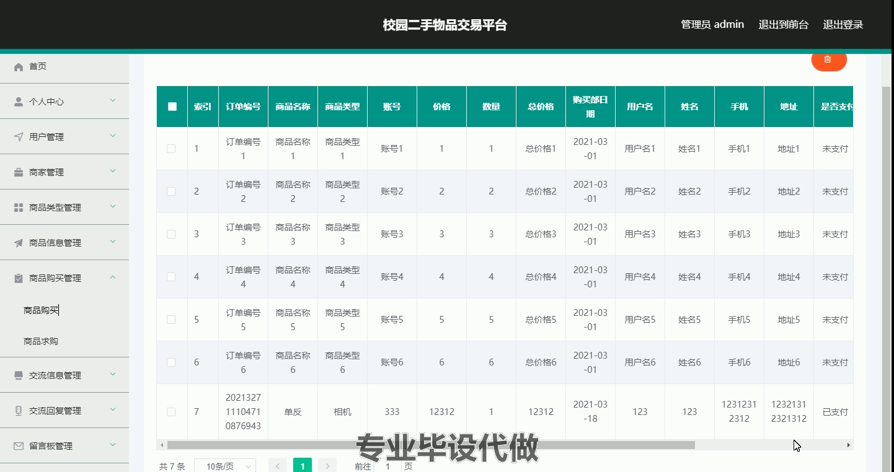Click the 校园二手物品交易平台 title
894x472 pixels.
tap(445, 25)
